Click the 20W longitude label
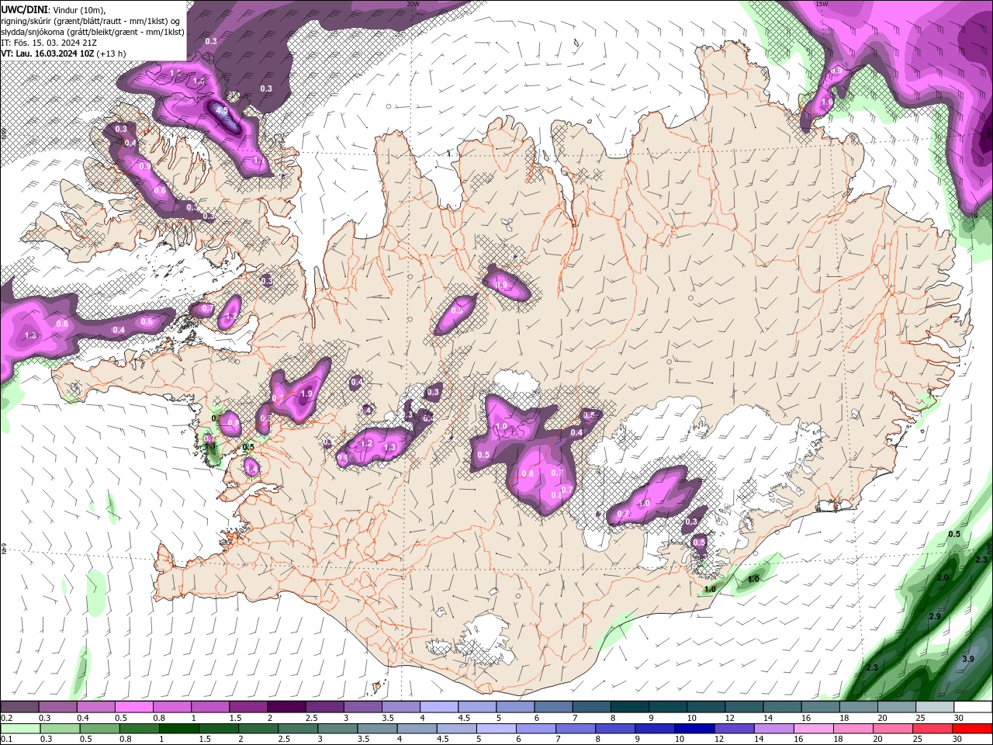Image resolution: width=993 pixels, height=745 pixels. coord(413,4)
